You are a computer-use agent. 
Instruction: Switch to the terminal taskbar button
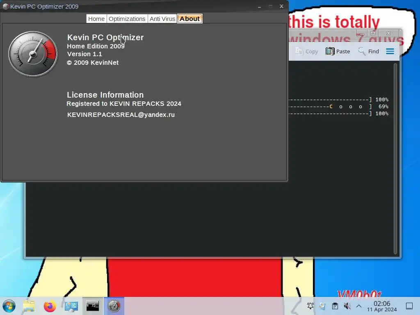92,306
